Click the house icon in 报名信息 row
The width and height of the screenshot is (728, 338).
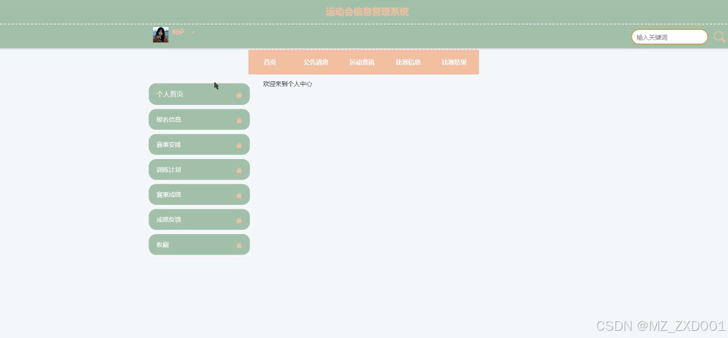point(239,120)
